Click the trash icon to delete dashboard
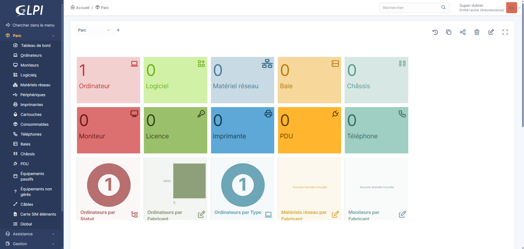The image size is (524, 249). 477,32
